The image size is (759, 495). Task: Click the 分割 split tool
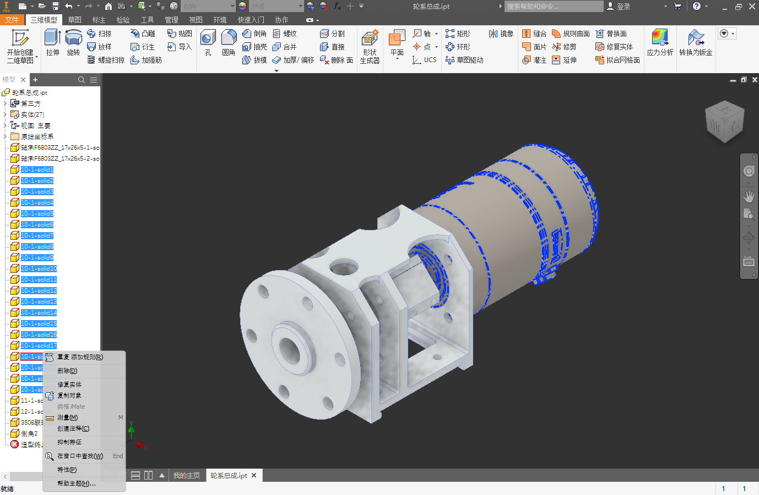(333, 34)
